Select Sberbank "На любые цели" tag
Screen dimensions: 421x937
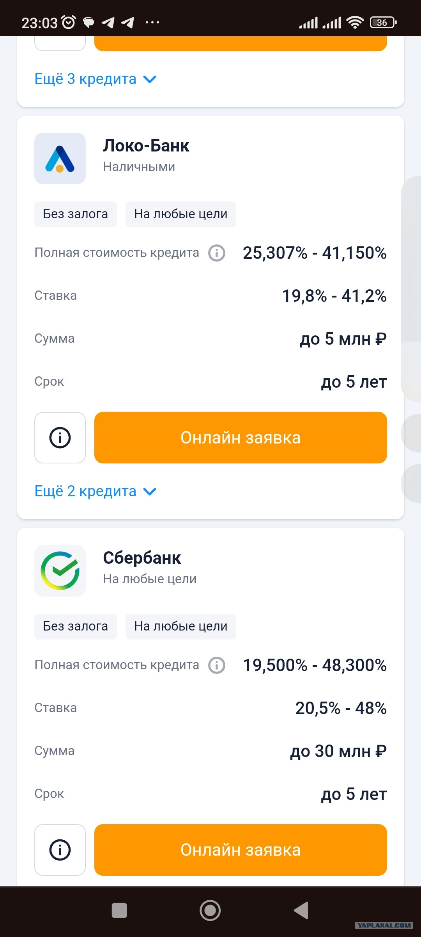coord(181,627)
